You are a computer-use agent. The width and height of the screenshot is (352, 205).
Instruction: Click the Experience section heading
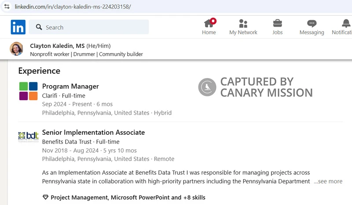click(39, 71)
